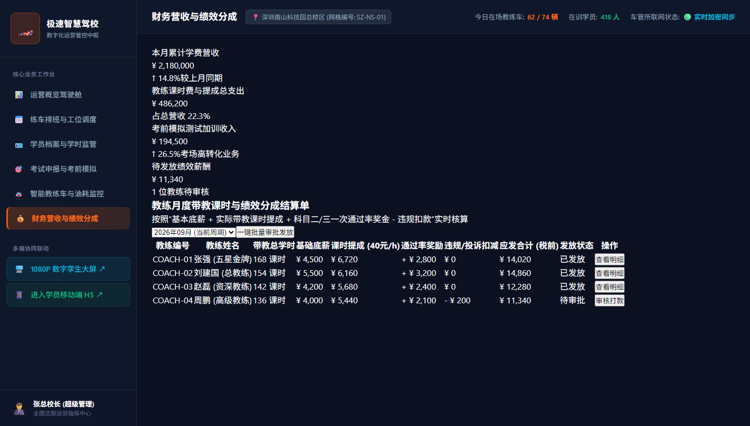
Task: Click 智能教练车与油耗监控 sidebar item
Action: (68, 194)
